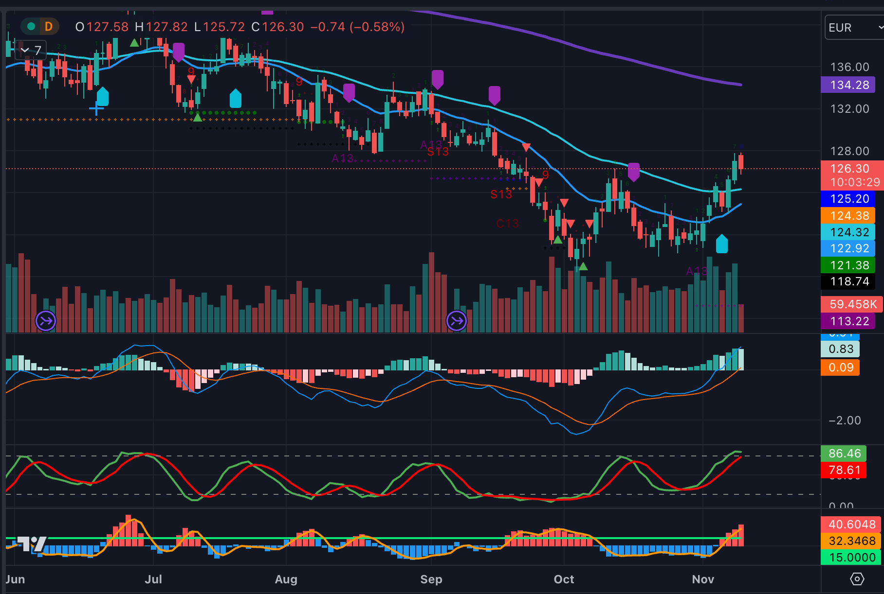Viewport: 884px width, 594px height.
Task: Click the 132.00 price scale label
Action: (849, 109)
